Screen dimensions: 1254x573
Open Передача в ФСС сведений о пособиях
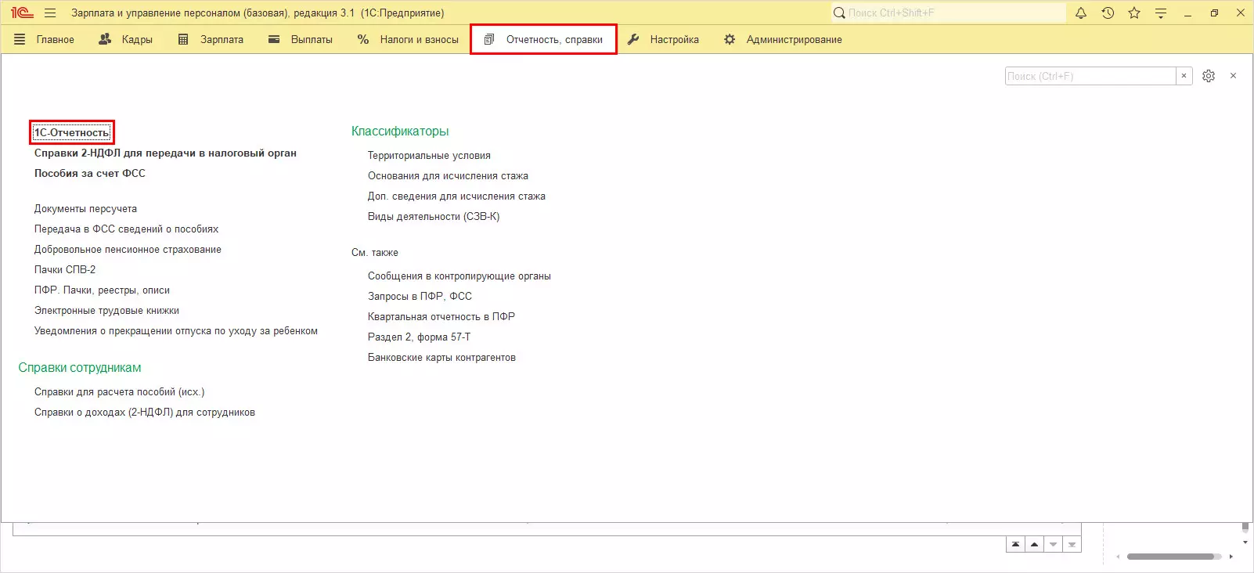click(x=126, y=229)
